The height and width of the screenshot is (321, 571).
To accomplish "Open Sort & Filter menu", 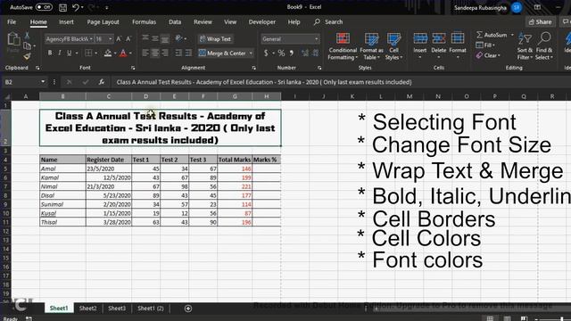I will pyautogui.click(x=525, y=46).
